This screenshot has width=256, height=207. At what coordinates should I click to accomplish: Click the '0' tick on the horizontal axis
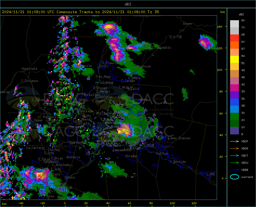(65, 203)
